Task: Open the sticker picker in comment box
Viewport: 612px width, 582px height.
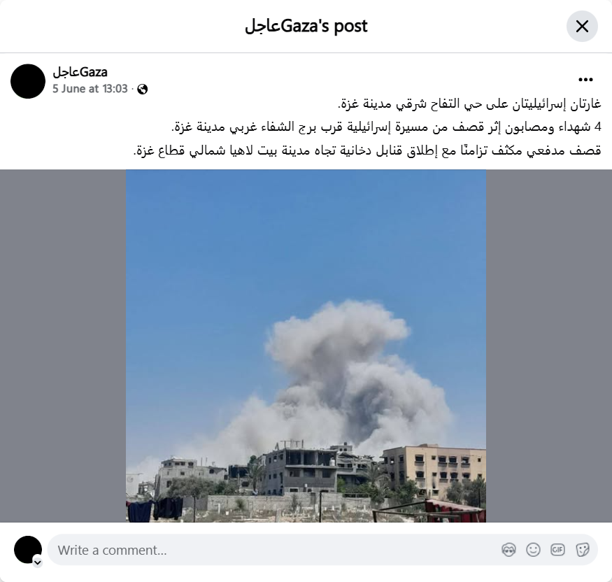Action: (582, 550)
